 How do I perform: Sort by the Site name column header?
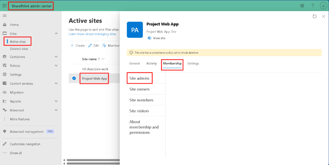(x=89, y=59)
